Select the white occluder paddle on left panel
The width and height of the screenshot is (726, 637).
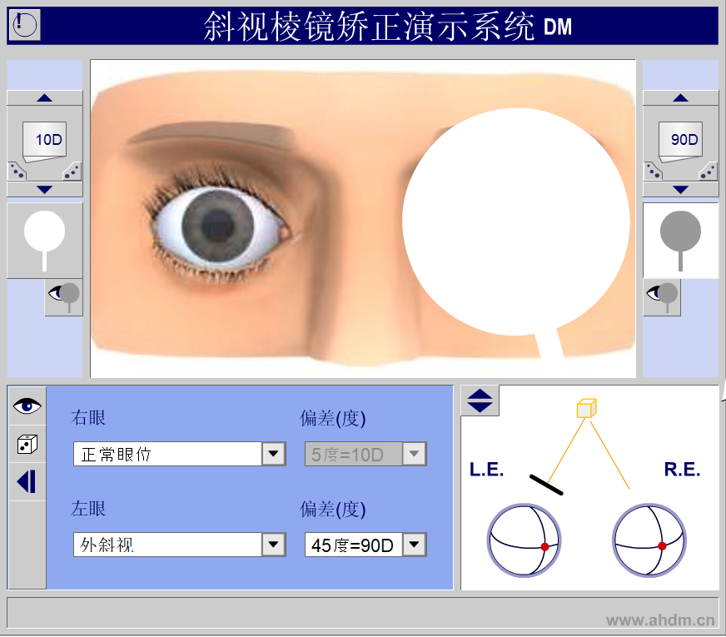coord(45,241)
